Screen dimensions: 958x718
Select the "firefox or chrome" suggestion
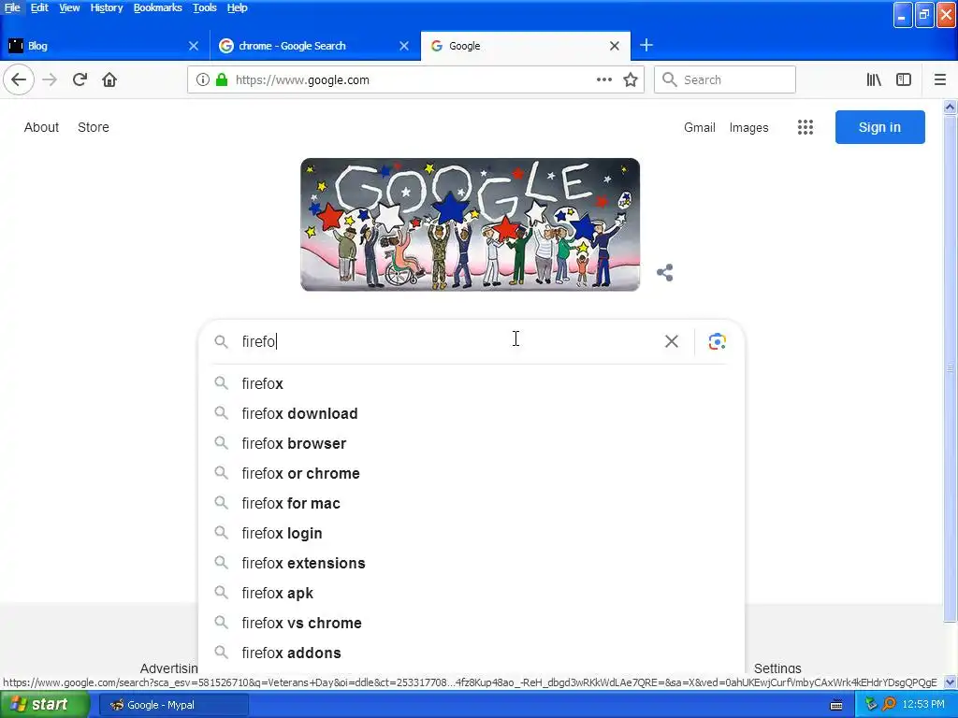pyautogui.click(x=472, y=473)
